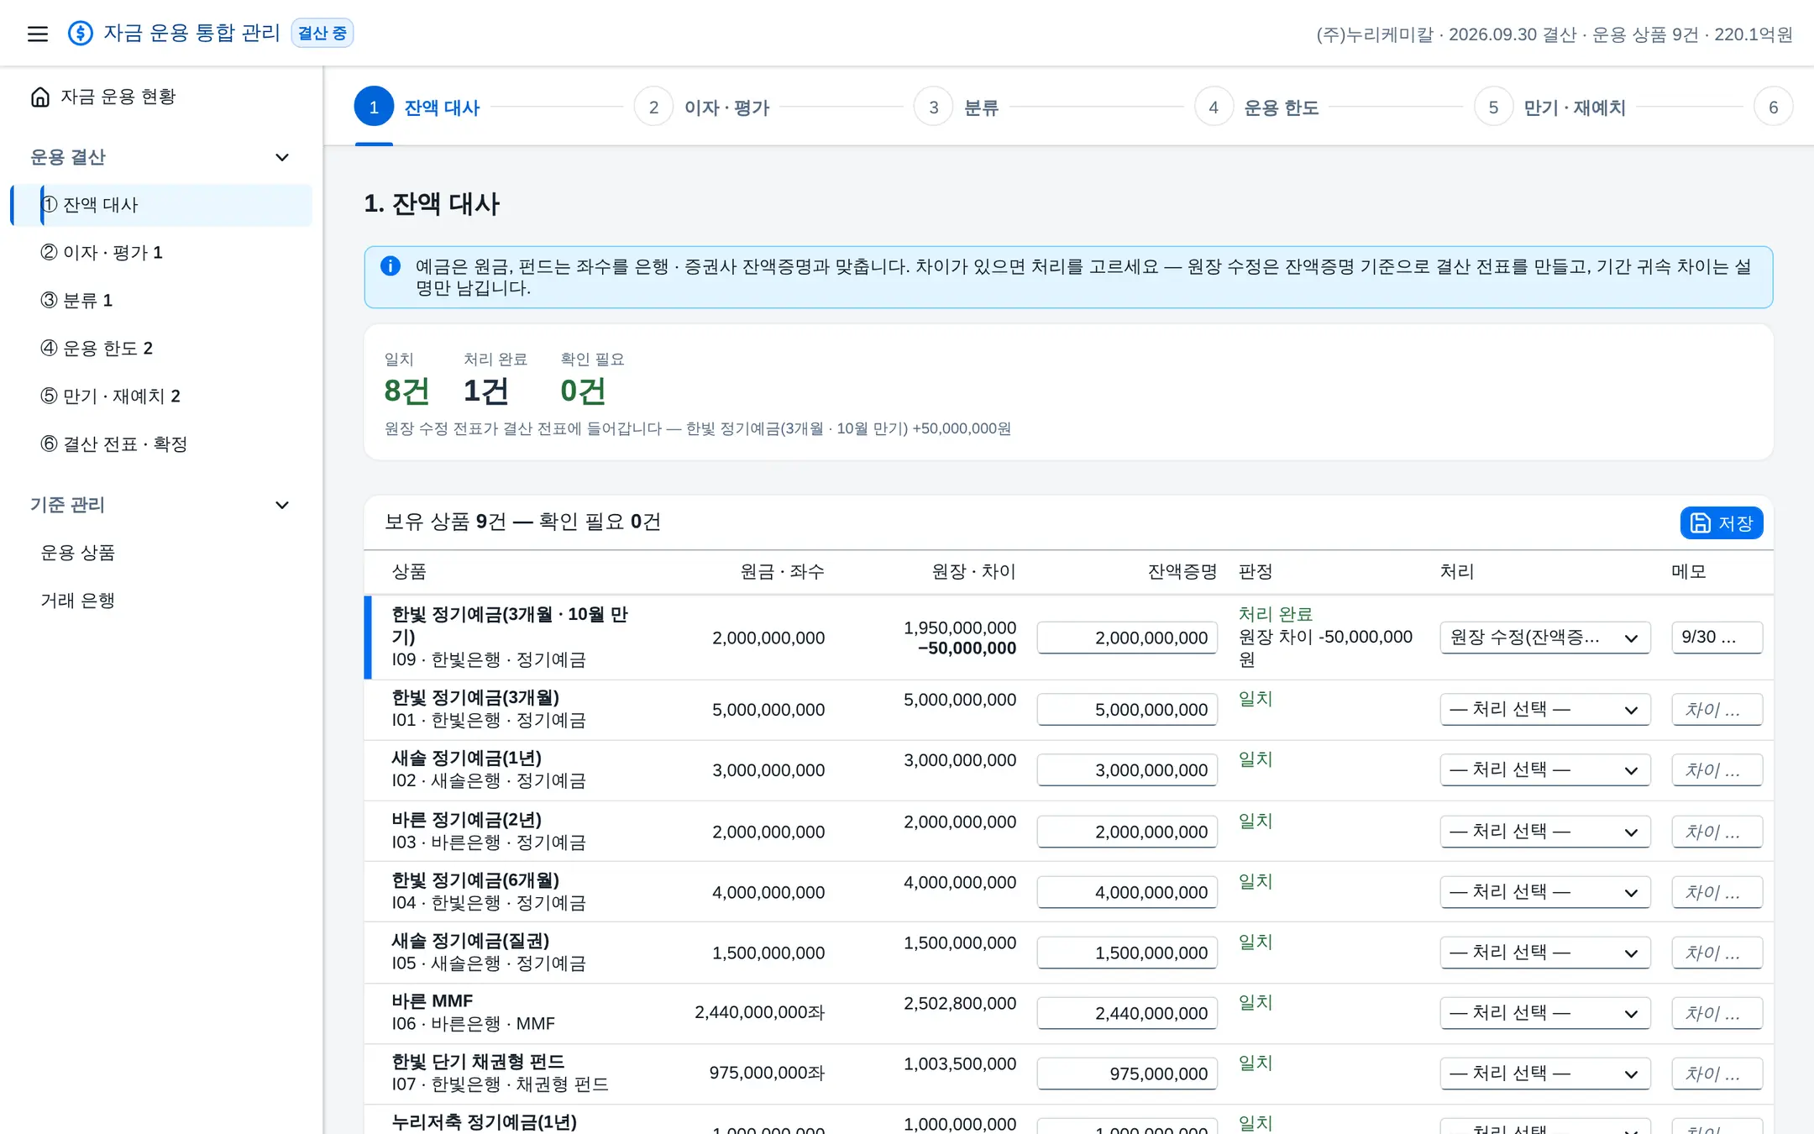The image size is (1814, 1134).
Task: Select ⑥ 결산 전표 · 확정 in sidebar
Action: tap(161, 444)
